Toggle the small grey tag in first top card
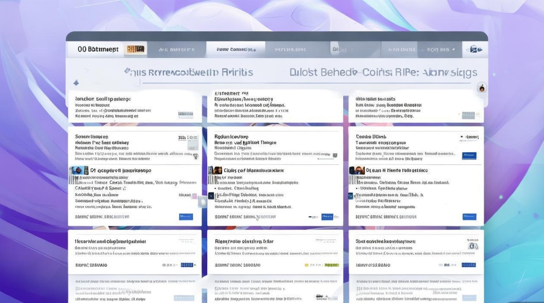 (x=186, y=115)
